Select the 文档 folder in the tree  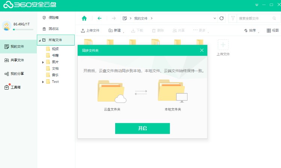pyautogui.click(x=52, y=68)
